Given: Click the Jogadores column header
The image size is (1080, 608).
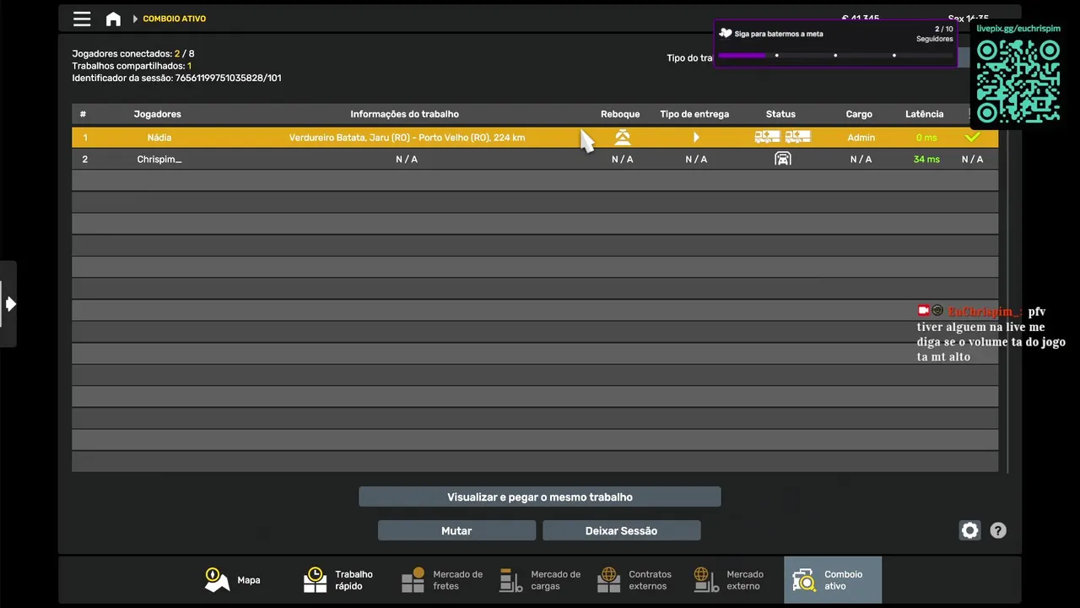Looking at the screenshot, I should [x=157, y=114].
